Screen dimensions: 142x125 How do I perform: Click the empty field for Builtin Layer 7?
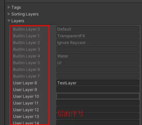click(98, 76)
